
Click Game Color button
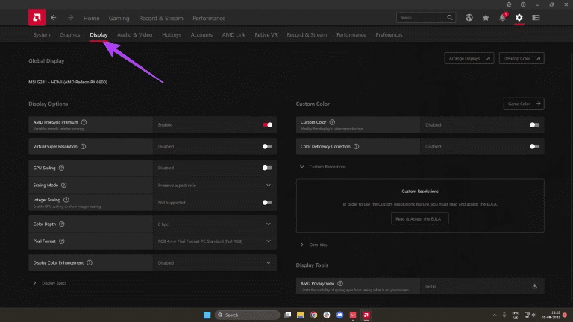pos(524,104)
